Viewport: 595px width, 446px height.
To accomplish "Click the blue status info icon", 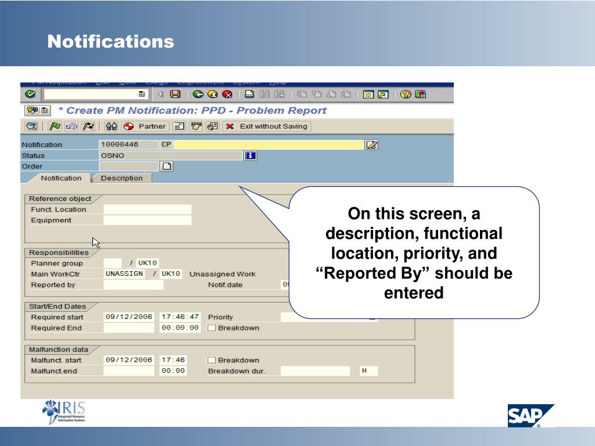I will pos(250,156).
